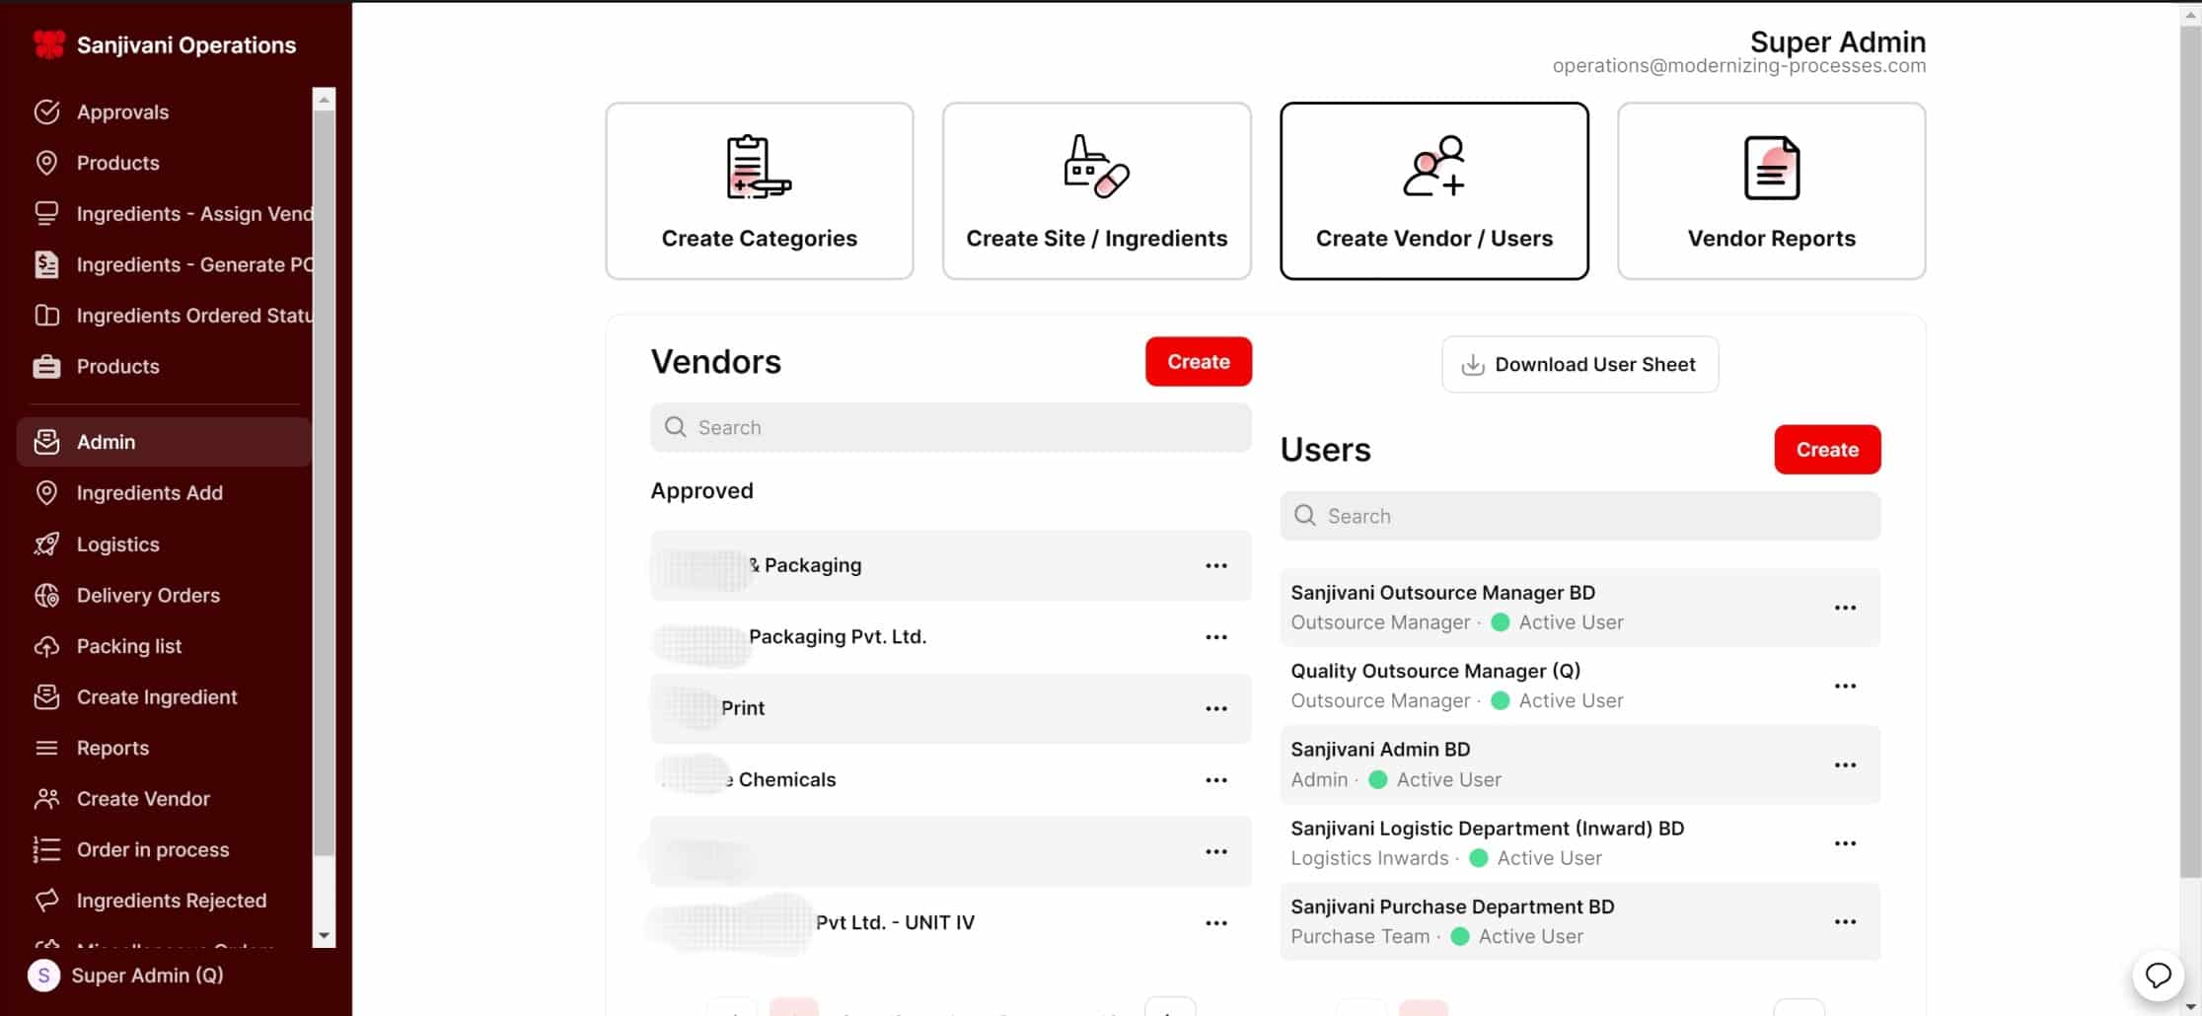This screenshot has height=1016, width=2202.
Task: Click the Create Categories clipboard icon
Action: [758, 167]
